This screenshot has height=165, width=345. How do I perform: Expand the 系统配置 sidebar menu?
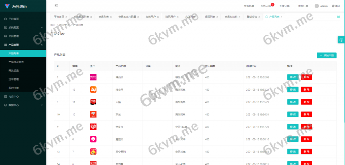(x=23, y=28)
